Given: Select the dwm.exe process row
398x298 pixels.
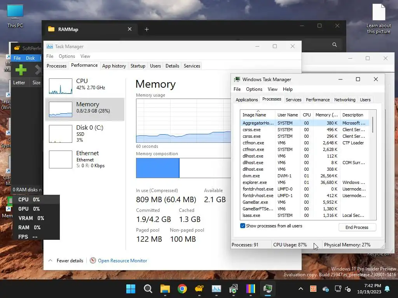Looking at the screenshot, I should coord(304,176).
